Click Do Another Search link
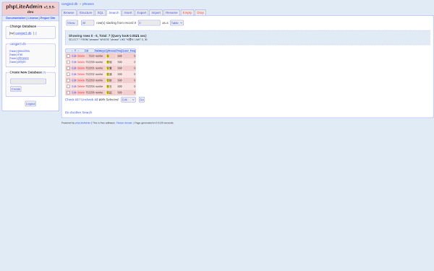Image resolution: width=434 pixels, height=271 pixels. pos(78,113)
